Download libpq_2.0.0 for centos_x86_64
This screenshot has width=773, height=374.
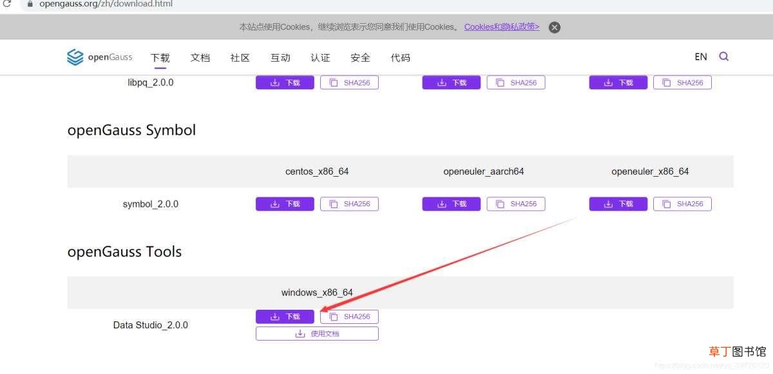[285, 83]
